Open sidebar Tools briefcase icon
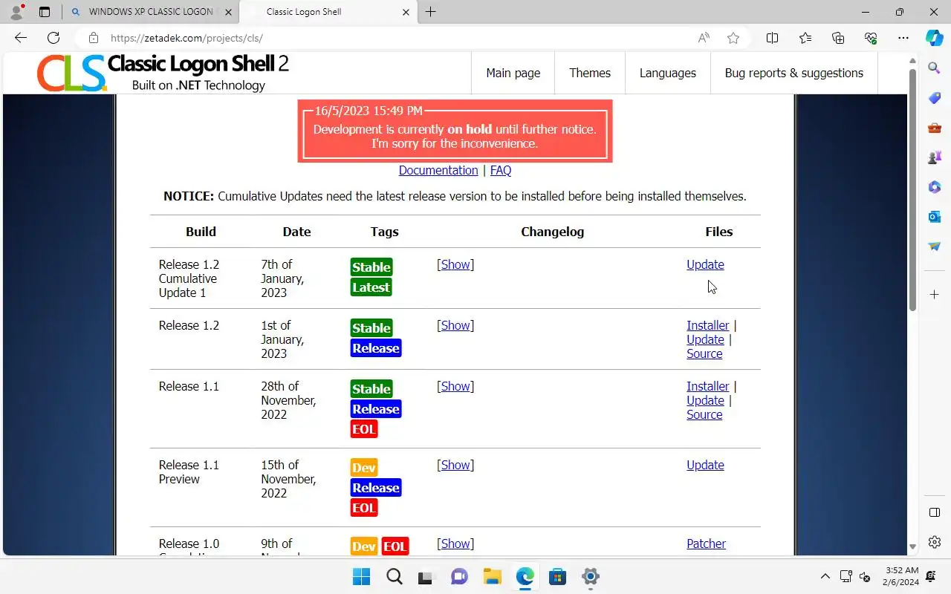Viewport: 951px width, 594px height. [x=935, y=128]
